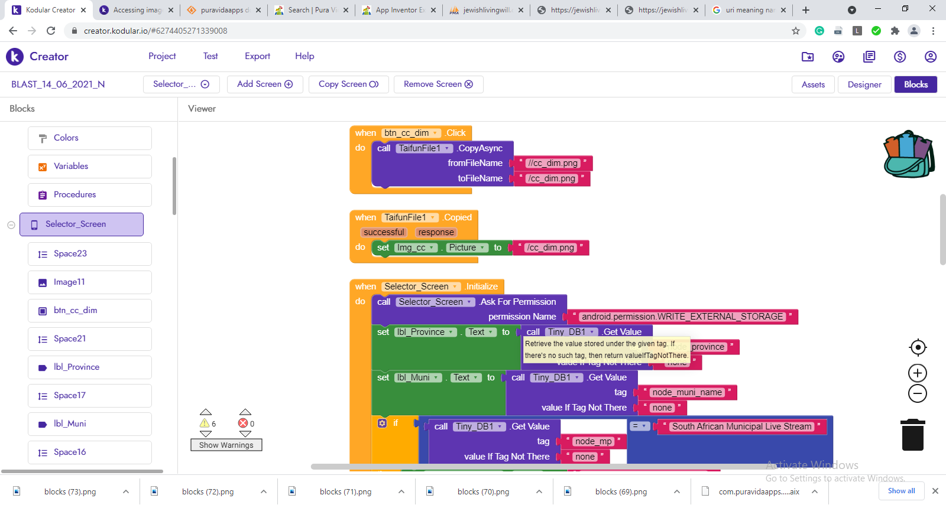Zoom in the blocks workspace
The width and height of the screenshot is (946, 508).
(x=918, y=373)
